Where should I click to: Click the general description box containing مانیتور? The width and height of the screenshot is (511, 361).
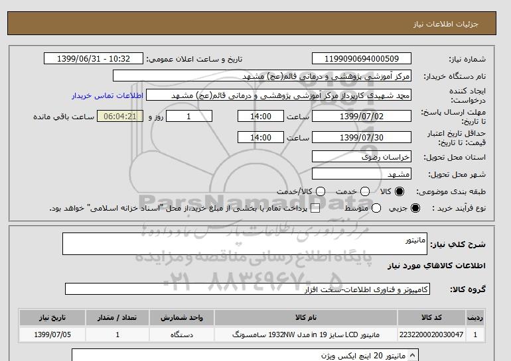[245, 244]
